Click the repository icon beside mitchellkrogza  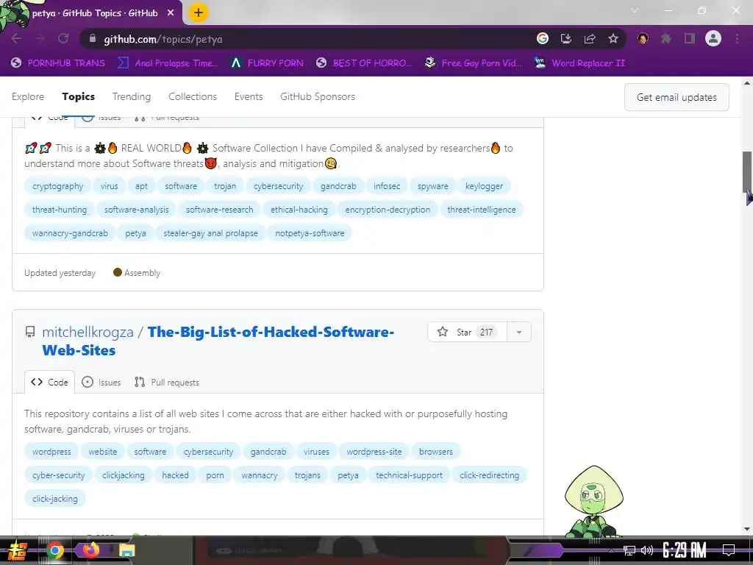tap(30, 332)
